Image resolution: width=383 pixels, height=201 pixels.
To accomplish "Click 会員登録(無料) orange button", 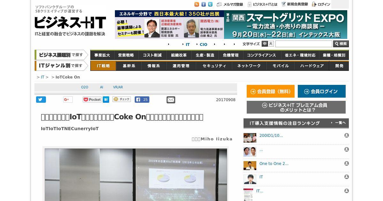I will (x=271, y=91).
